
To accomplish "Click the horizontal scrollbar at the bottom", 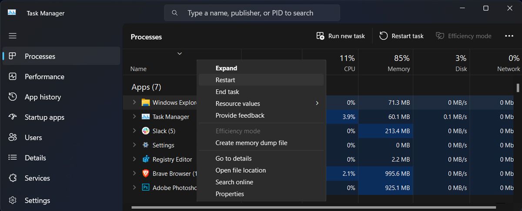I will point(313,208).
